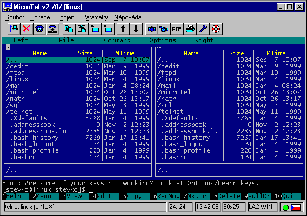Click the 13:42:06 clock in status bar
Screen dimensions: 307x216
tap(208, 207)
